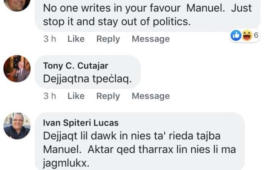Click the partially visible avatar at the top
Screen dimensions: 270x170
point(17,4)
